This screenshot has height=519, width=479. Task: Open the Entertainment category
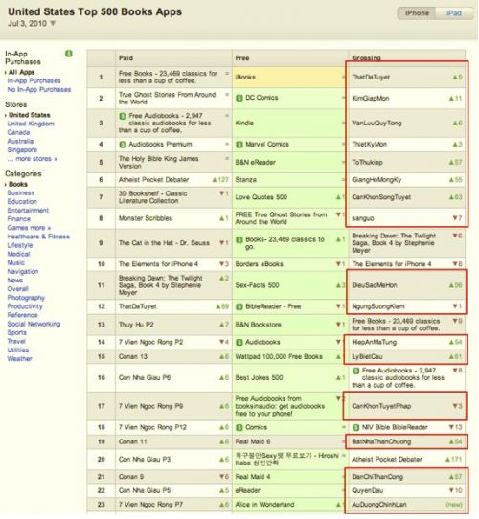point(28,210)
